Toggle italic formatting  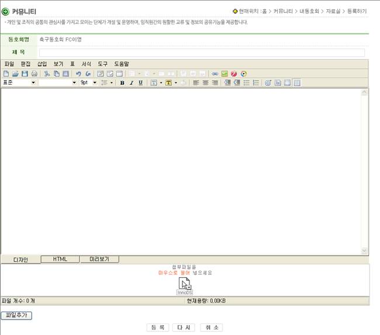coord(132,83)
